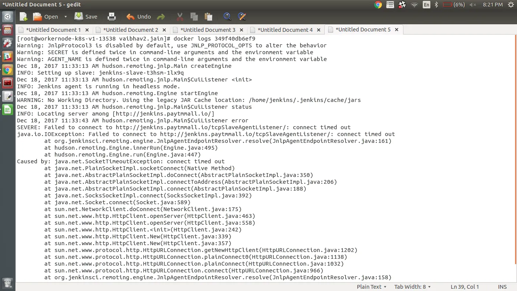
Task: Open the En keyboard language menu
Action: coord(427,5)
